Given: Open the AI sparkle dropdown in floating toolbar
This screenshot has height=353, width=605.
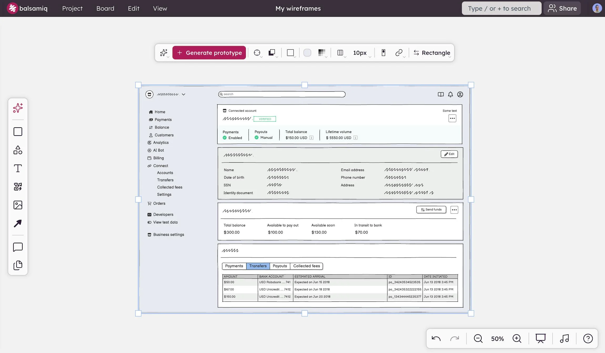Looking at the screenshot, I should pos(164,53).
